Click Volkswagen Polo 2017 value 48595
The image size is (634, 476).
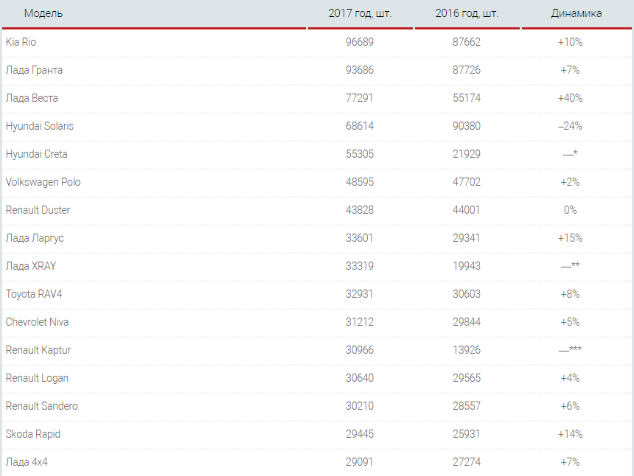pyautogui.click(x=360, y=182)
